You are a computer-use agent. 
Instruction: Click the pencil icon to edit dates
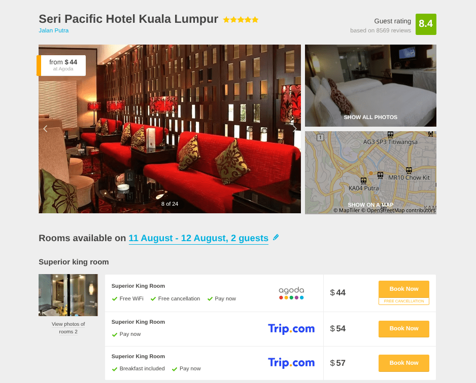(x=276, y=237)
